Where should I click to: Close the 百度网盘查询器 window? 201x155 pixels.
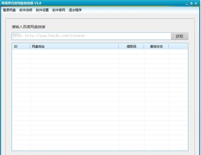click(x=196, y=3)
